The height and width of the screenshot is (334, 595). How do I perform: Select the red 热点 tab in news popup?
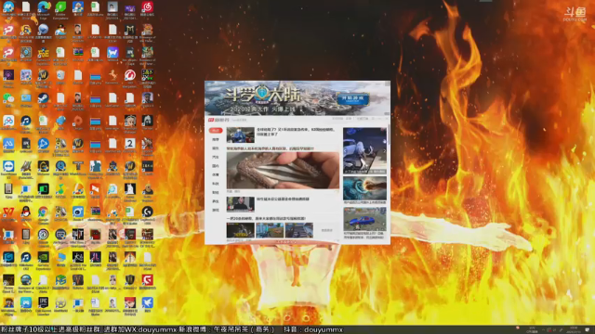[216, 130]
